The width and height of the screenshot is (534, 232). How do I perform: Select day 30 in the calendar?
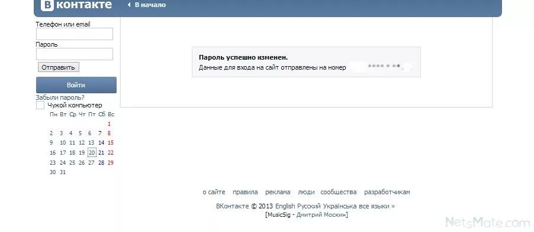(53, 172)
